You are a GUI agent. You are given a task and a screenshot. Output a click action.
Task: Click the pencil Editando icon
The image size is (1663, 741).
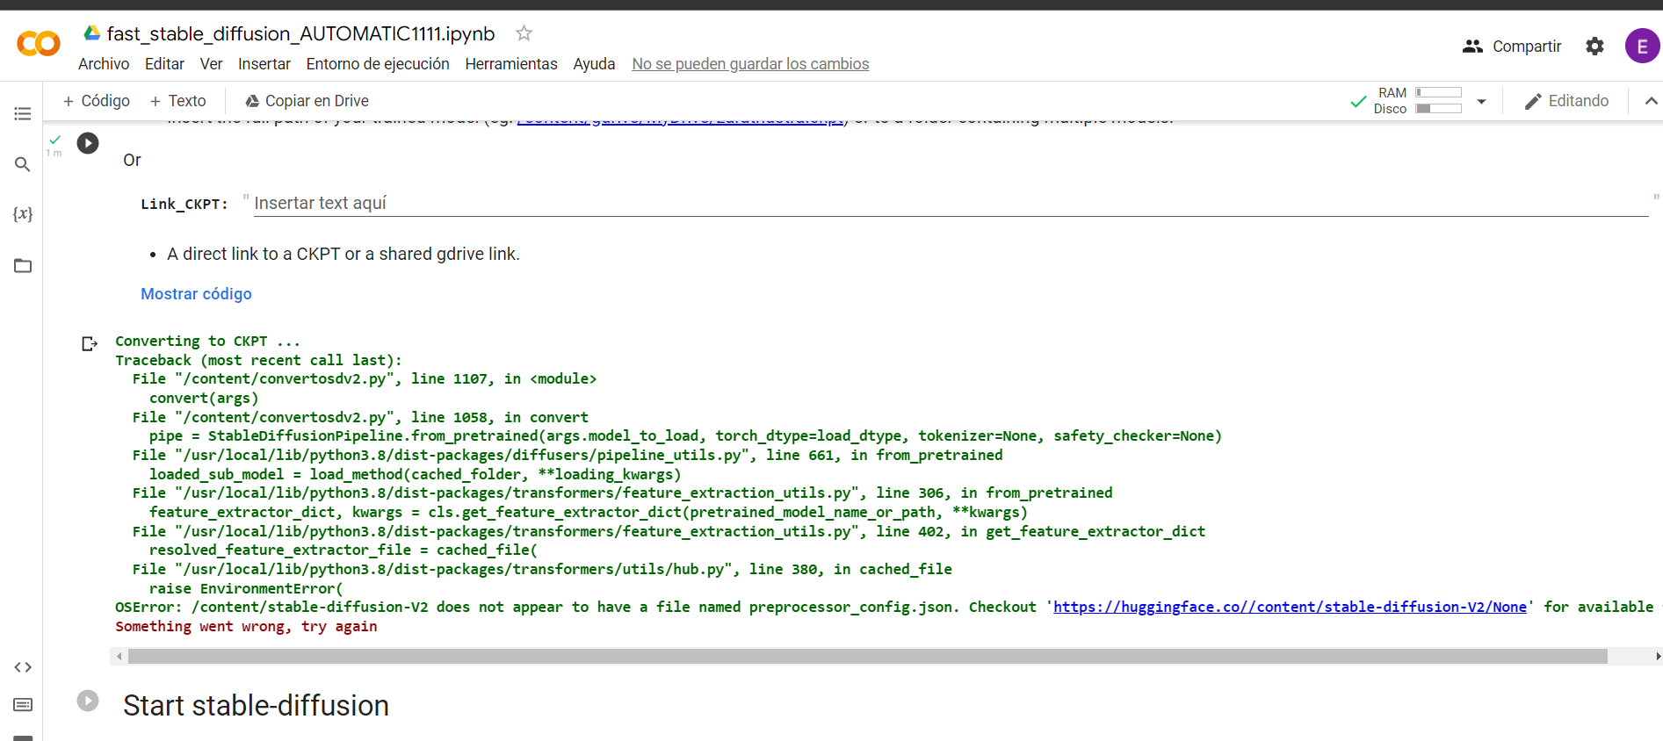click(1533, 101)
